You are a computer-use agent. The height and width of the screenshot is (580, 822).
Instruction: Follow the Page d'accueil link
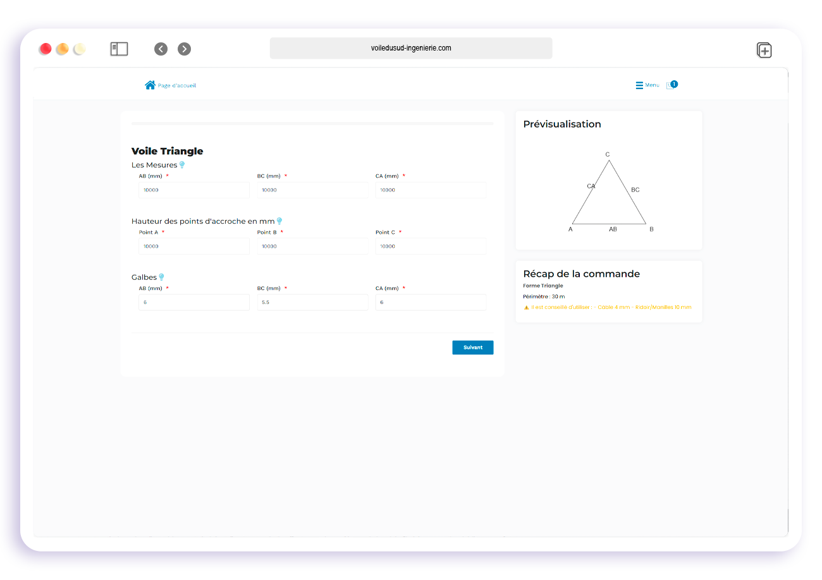coord(177,86)
